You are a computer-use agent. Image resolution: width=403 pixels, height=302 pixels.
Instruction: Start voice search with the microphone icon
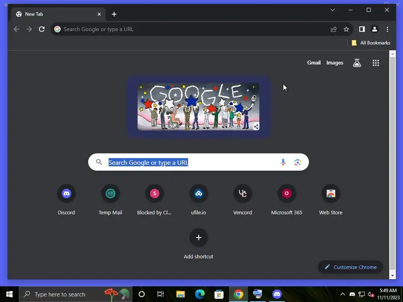click(283, 162)
